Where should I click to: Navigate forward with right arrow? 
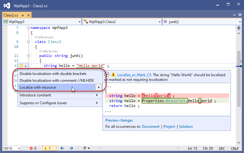71,148
